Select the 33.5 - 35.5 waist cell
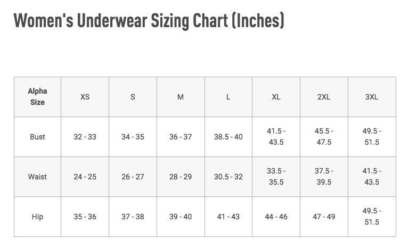This screenshot has width=409, height=247. (276, 177)
